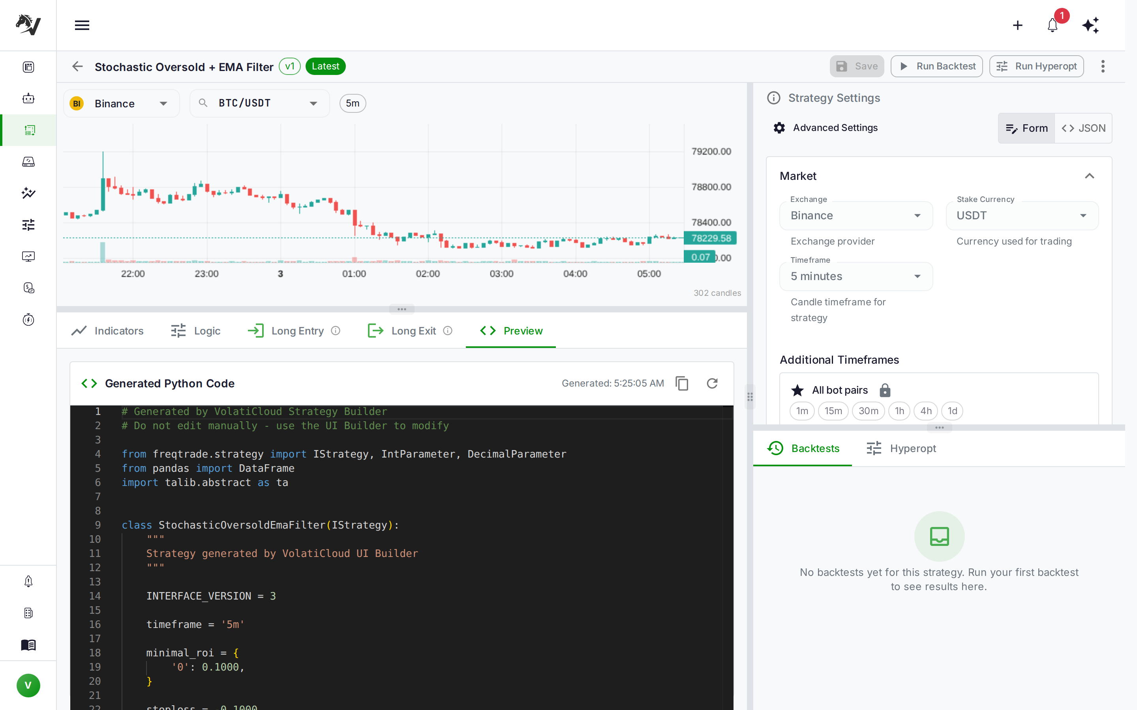Toggle the 1d additional timeframe chip
The height and width of the screenshot is (710, 1137).
pos(952,411)
